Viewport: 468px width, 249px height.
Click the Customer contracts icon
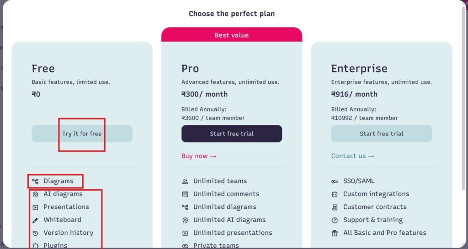pos(335,207)
